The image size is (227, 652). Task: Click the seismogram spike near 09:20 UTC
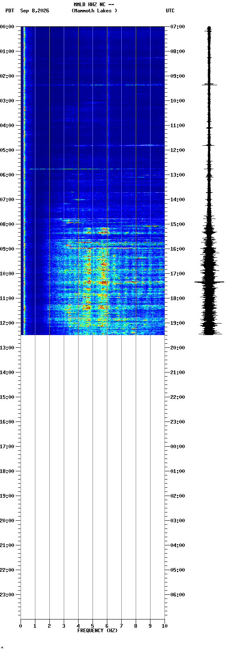(209, 84)
